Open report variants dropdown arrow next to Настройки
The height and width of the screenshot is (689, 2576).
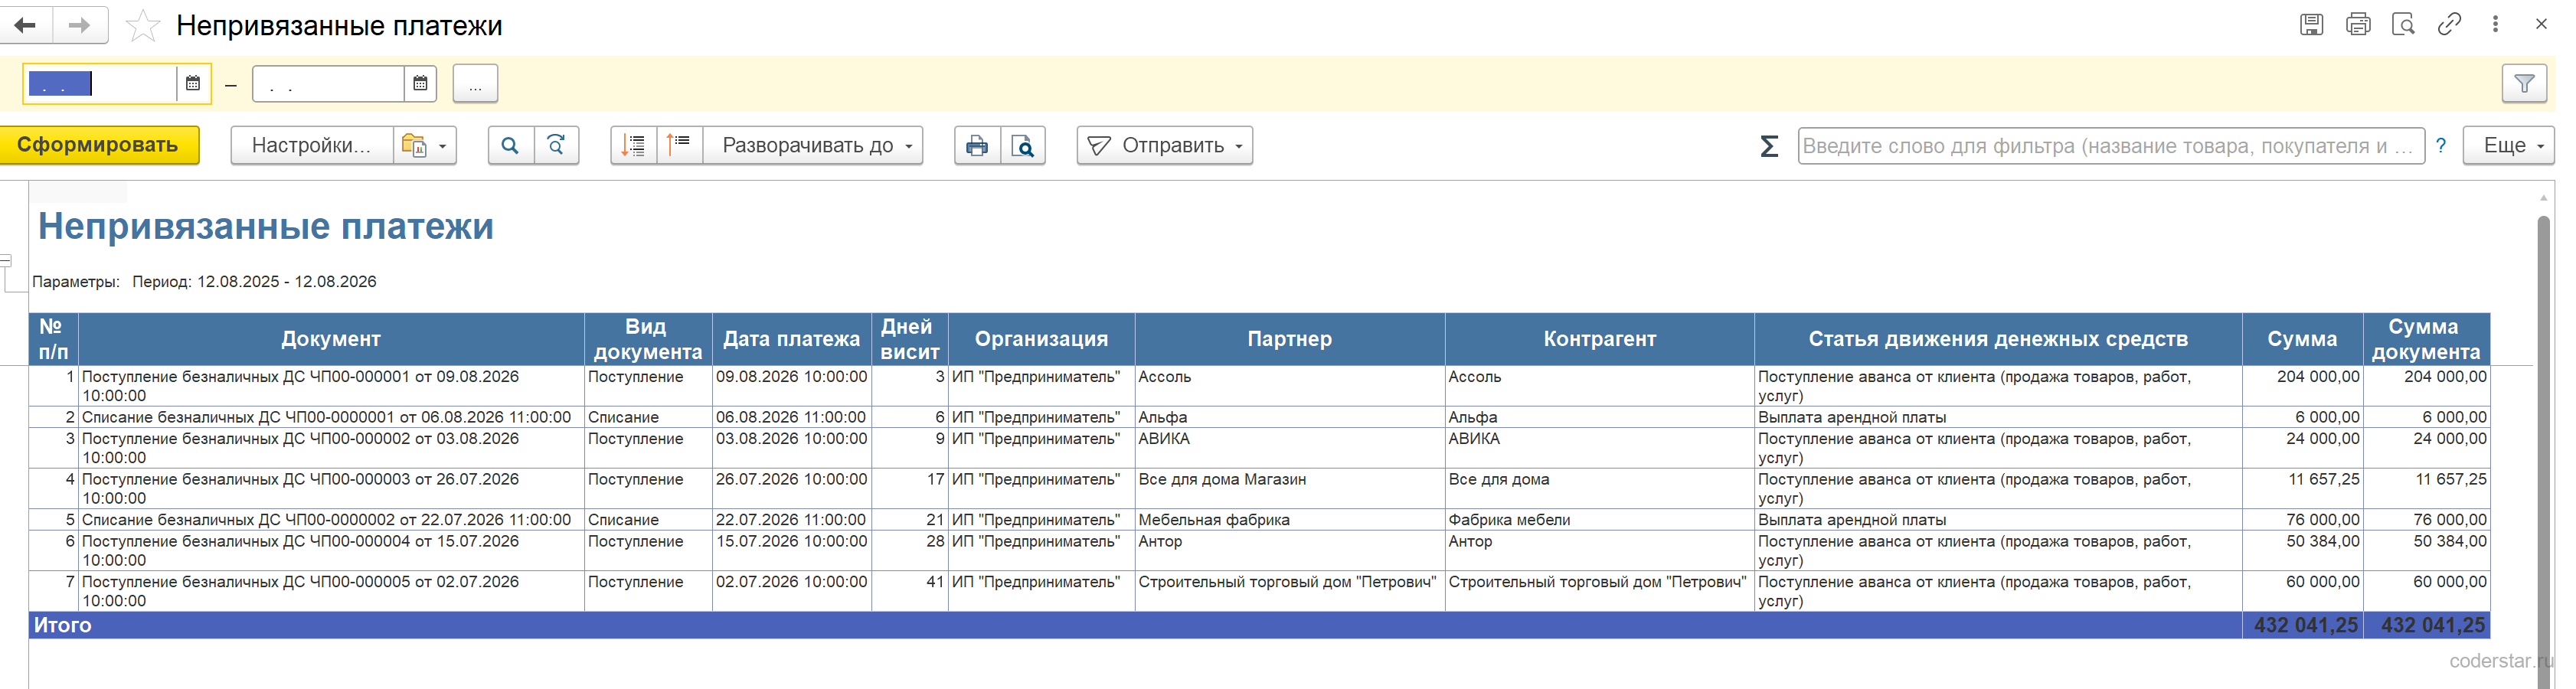tap(425, 146)
